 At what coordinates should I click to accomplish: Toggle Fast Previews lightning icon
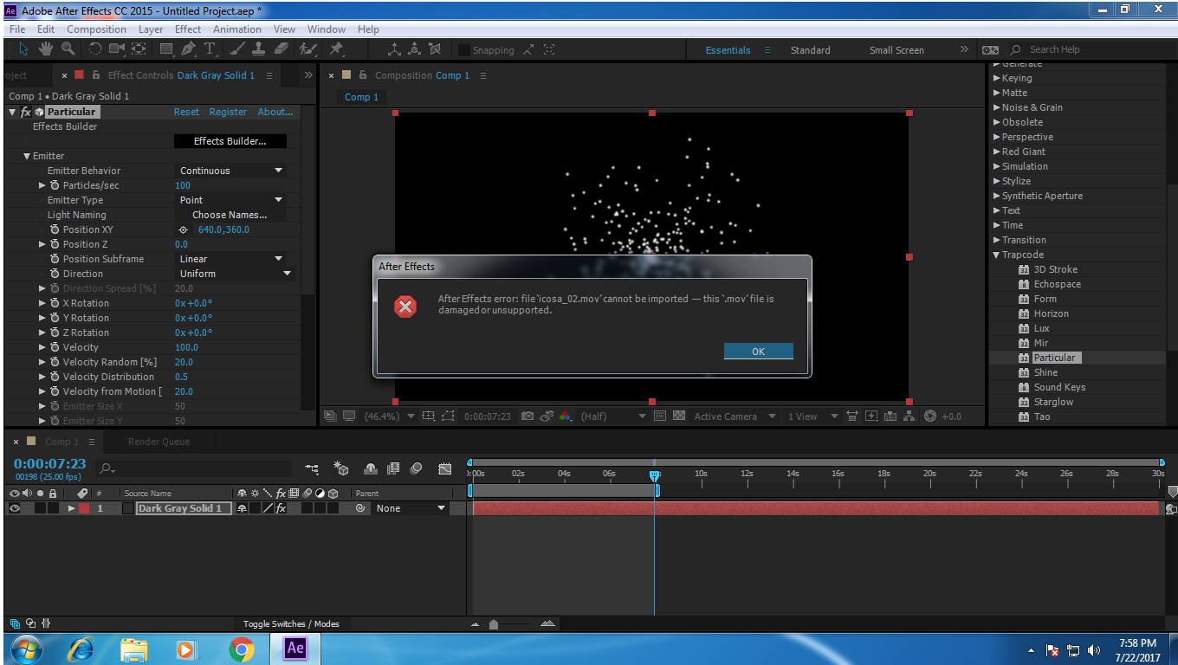pyautogui.click(x=871, y=416)
